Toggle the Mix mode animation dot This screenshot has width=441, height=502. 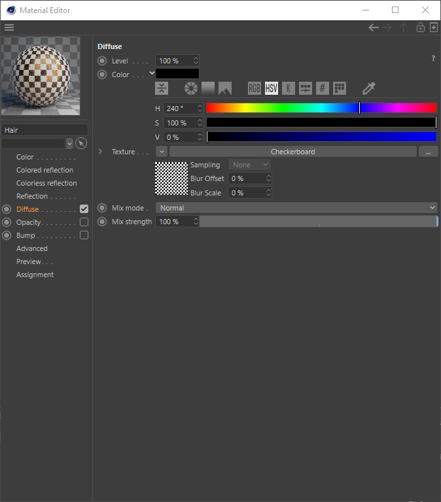(x=102, y=208)
